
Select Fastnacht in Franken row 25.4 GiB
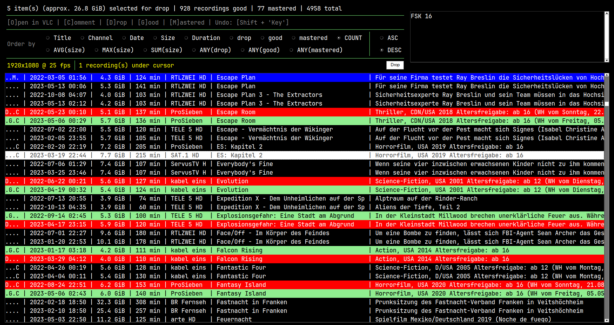point(304,311)
